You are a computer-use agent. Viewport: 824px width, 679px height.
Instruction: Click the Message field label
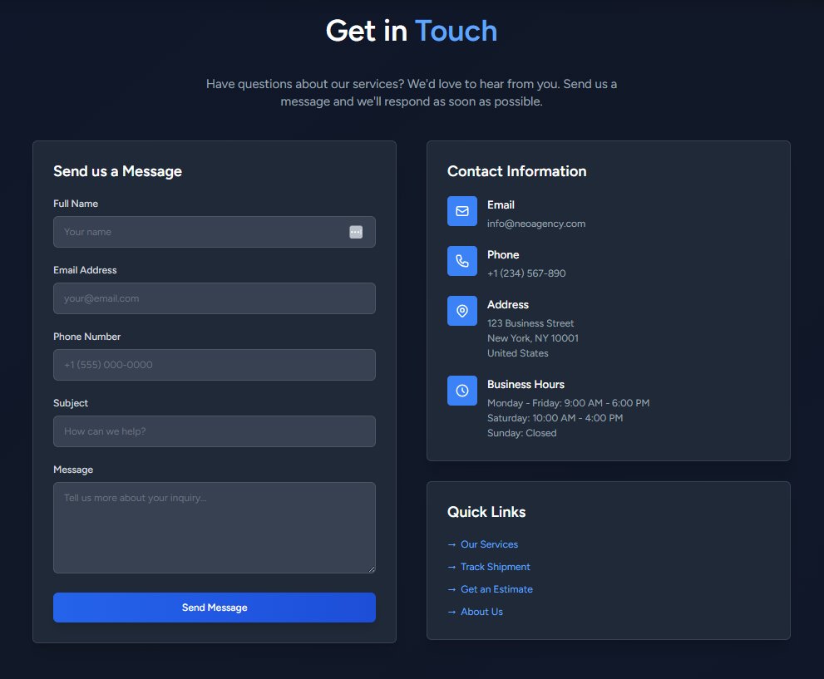73,470
